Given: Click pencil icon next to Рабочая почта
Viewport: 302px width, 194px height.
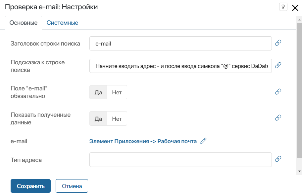Looking at the screenshot, I should point(203,141).
